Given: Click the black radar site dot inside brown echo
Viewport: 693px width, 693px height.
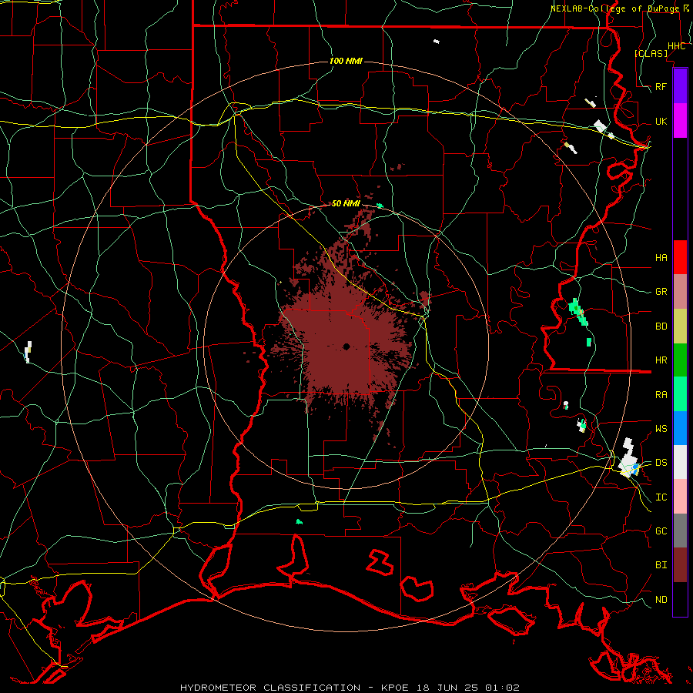Looking at the screenshot, I should tap(346, 346).
